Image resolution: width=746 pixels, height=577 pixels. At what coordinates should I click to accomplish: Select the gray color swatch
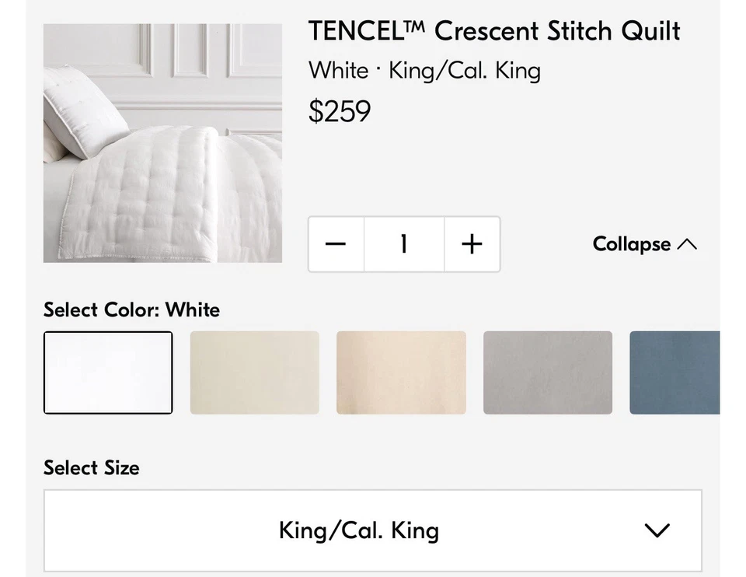[547, 372]
